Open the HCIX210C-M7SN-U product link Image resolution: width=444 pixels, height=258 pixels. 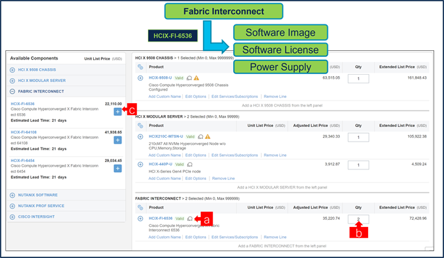click(x=166, y=136)
